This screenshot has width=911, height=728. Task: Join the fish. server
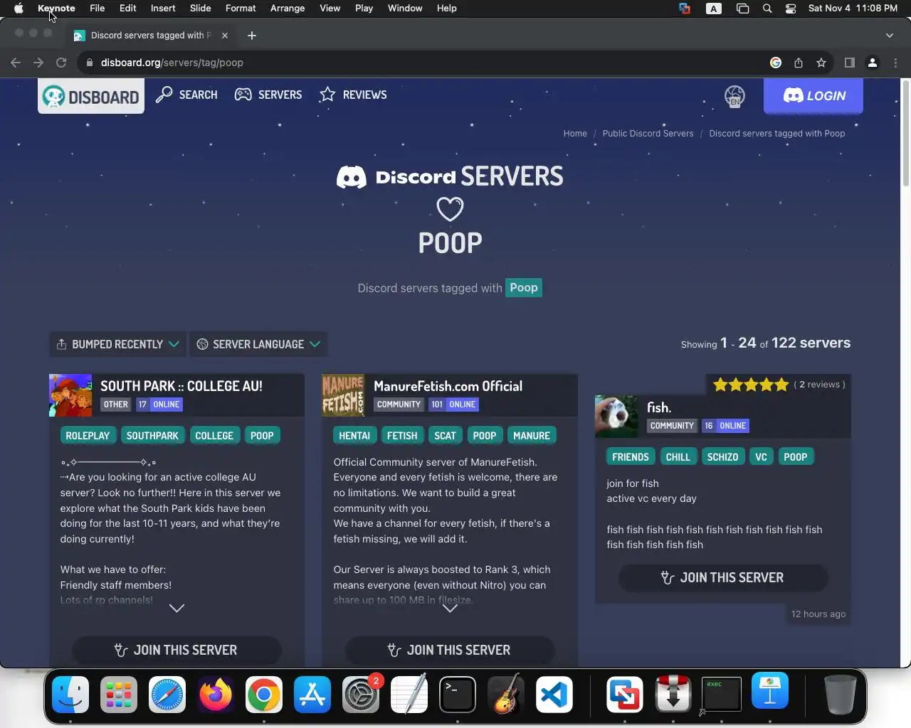723,578
